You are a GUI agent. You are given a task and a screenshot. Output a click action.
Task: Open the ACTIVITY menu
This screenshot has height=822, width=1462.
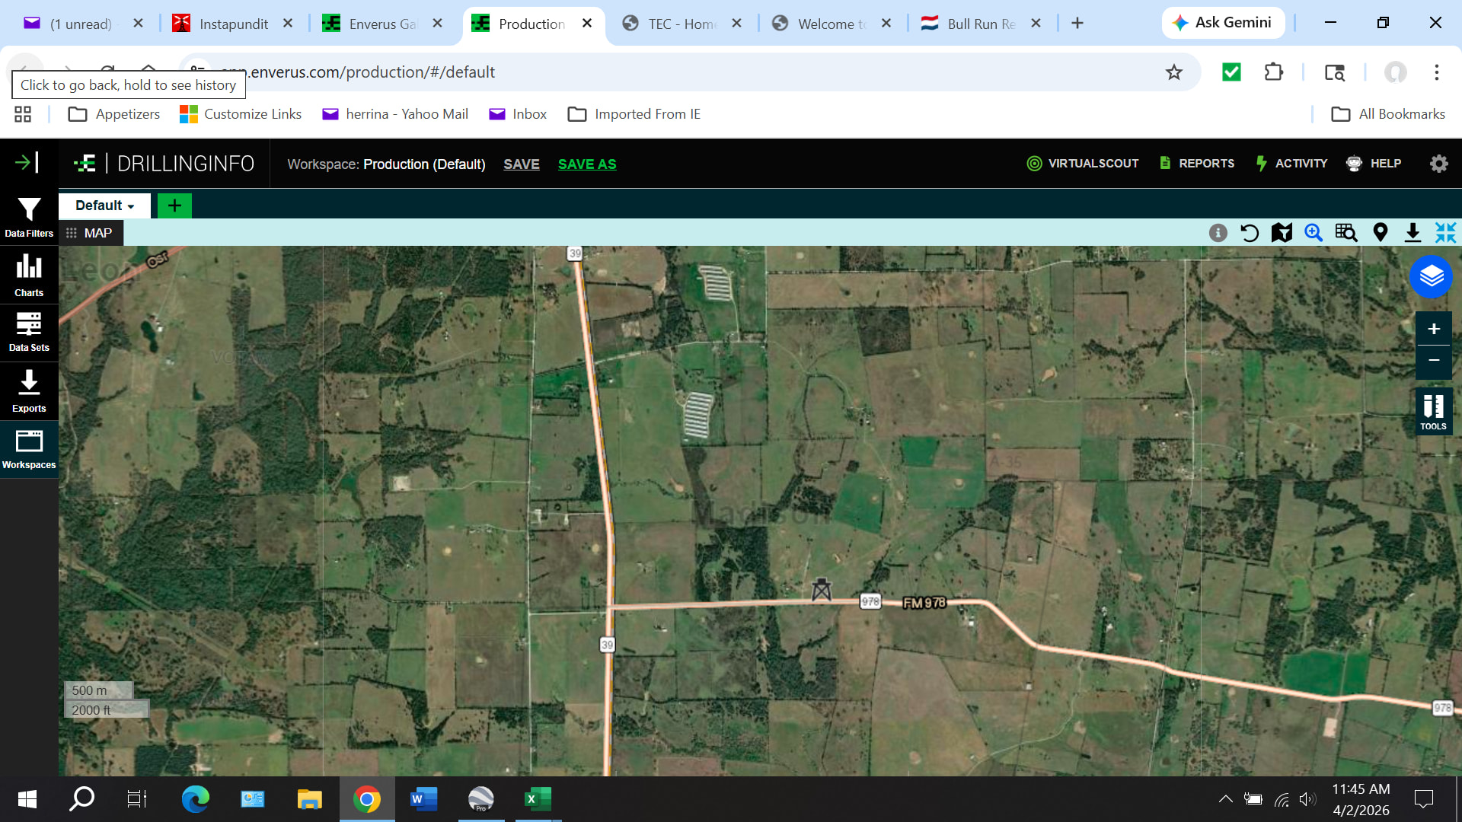(x=1291, y=164)
